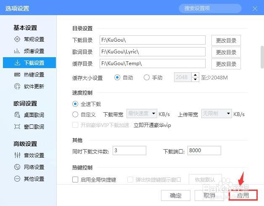Click the 缓存目录 path field
The height and width of the screenshot is (206, 264).
pyautogui.click(x=152, y=63)
